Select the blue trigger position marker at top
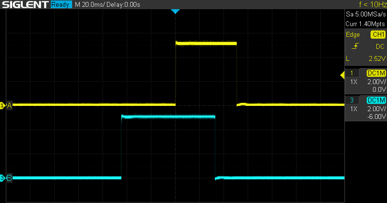Image resolution: width=387 pixels, height=203 pixels. click(176, 11)
